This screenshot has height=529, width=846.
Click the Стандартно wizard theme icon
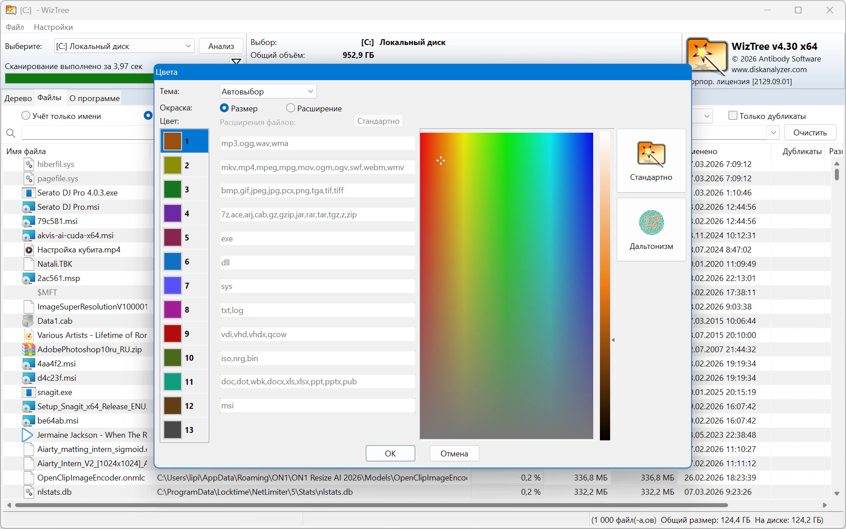tap(651, 155)
